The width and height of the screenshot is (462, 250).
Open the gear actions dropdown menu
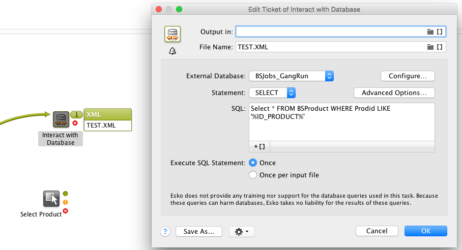click(242, 232)
